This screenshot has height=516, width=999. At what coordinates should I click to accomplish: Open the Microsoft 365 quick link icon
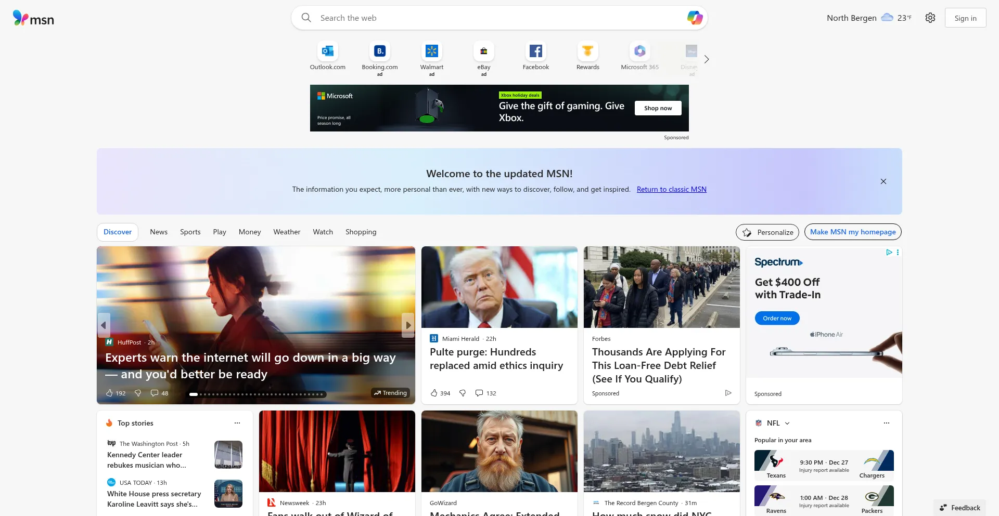coord(639,51)
